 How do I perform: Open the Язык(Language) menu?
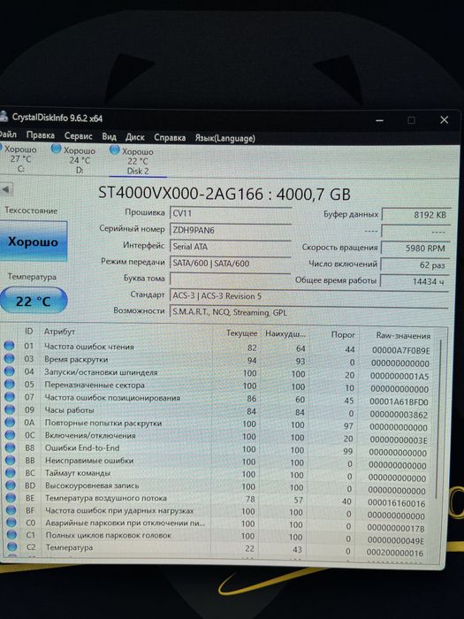coord(224,138)
